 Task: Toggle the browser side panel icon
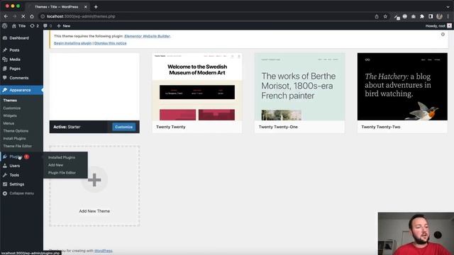(431, 16)
